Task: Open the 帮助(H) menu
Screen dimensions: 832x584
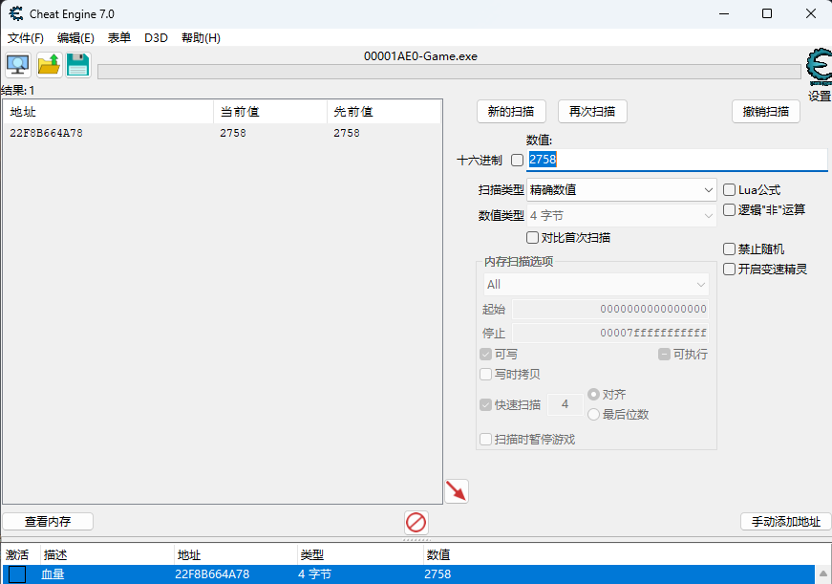Action: click(201, 37)
